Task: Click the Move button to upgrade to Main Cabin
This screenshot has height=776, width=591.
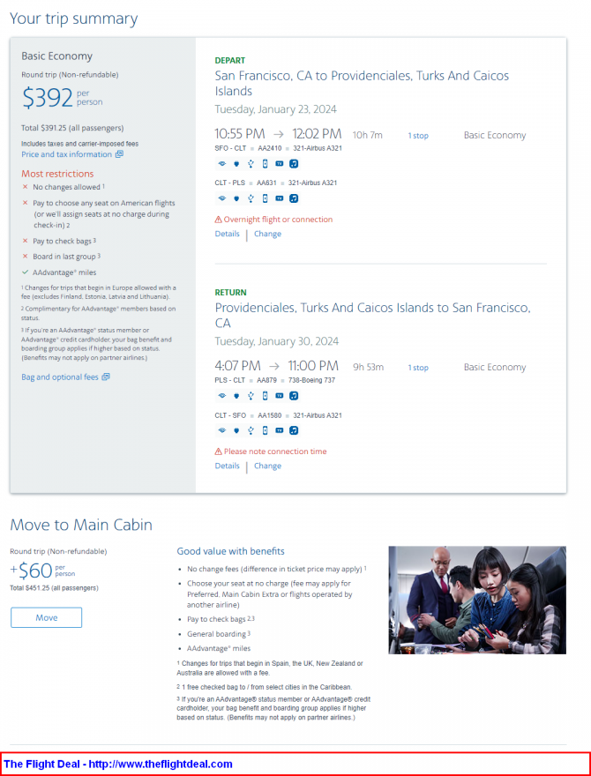Action: coord(47,617)
